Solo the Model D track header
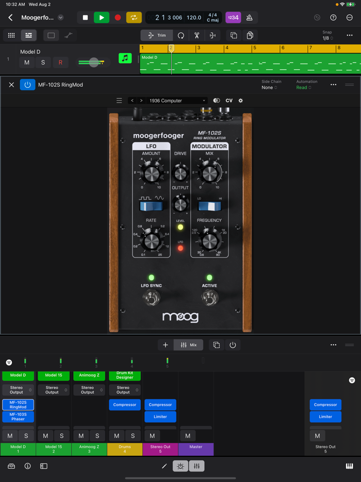The width and height of the screenshot is (361, 482). (43, 62)
